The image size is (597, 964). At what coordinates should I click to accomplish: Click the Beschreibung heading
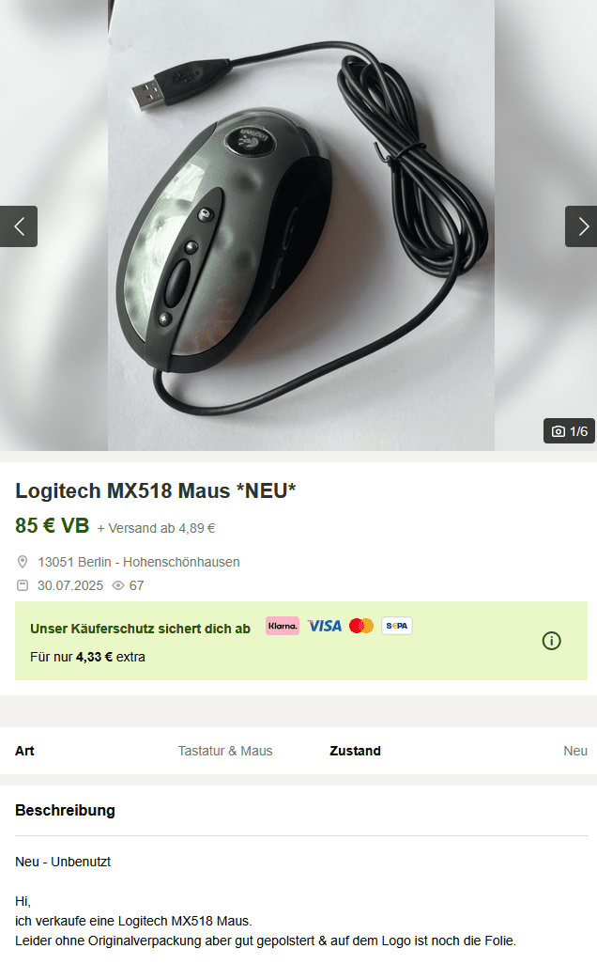(65, 810)
